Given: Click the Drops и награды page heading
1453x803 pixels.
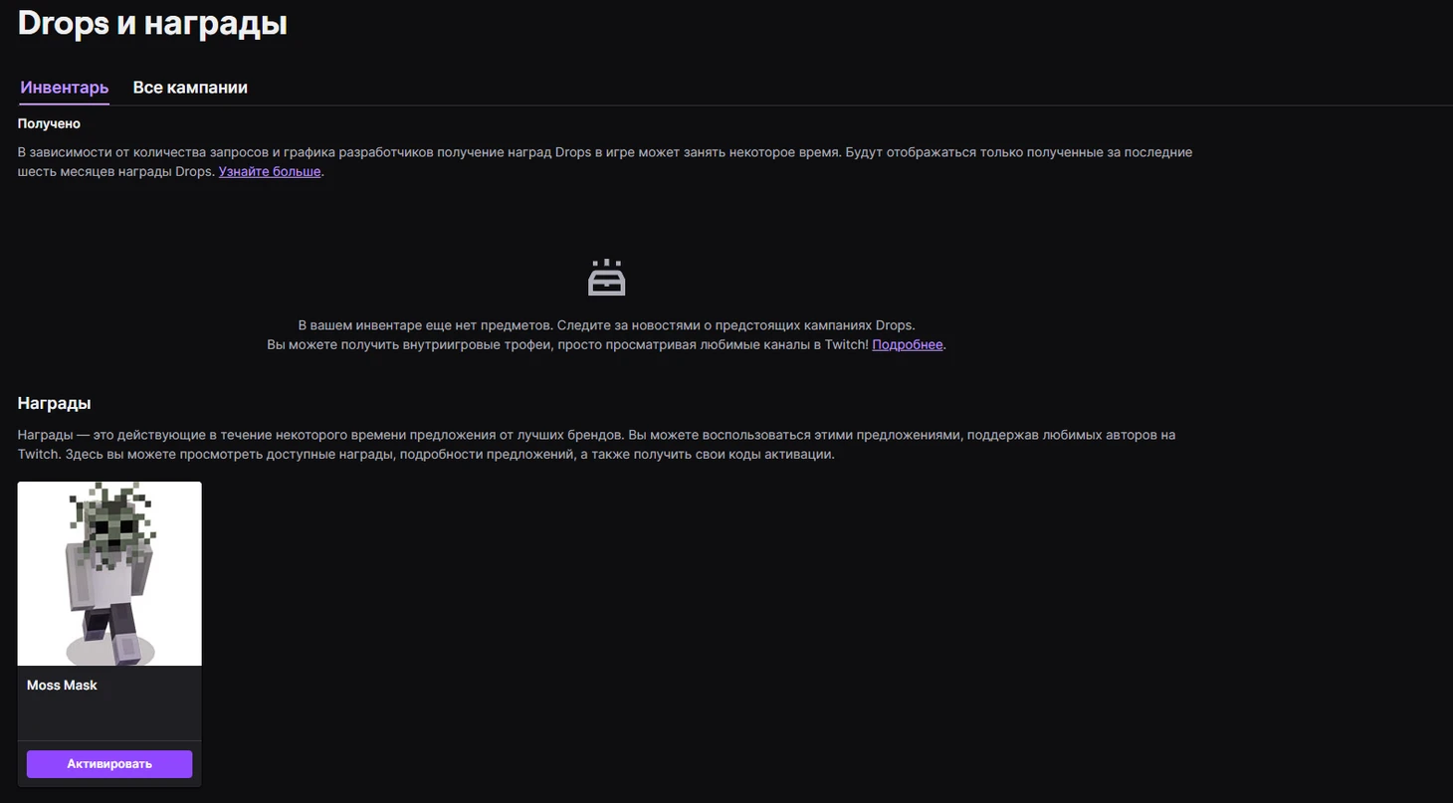Looking at the screenshot, I should [x=152, y=22].
